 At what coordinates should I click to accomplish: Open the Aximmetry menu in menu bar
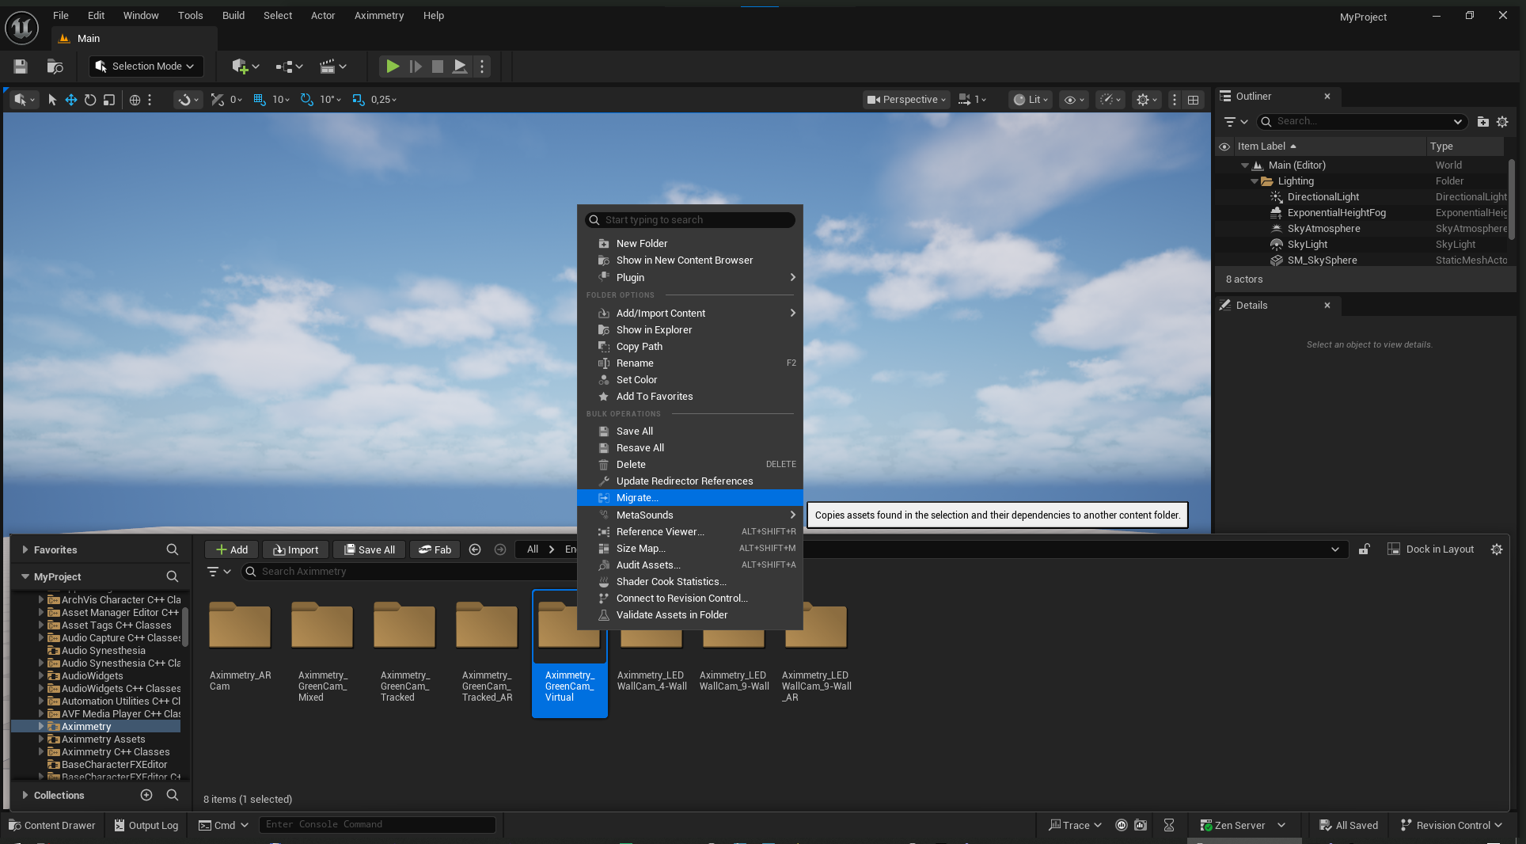point(378,15)
